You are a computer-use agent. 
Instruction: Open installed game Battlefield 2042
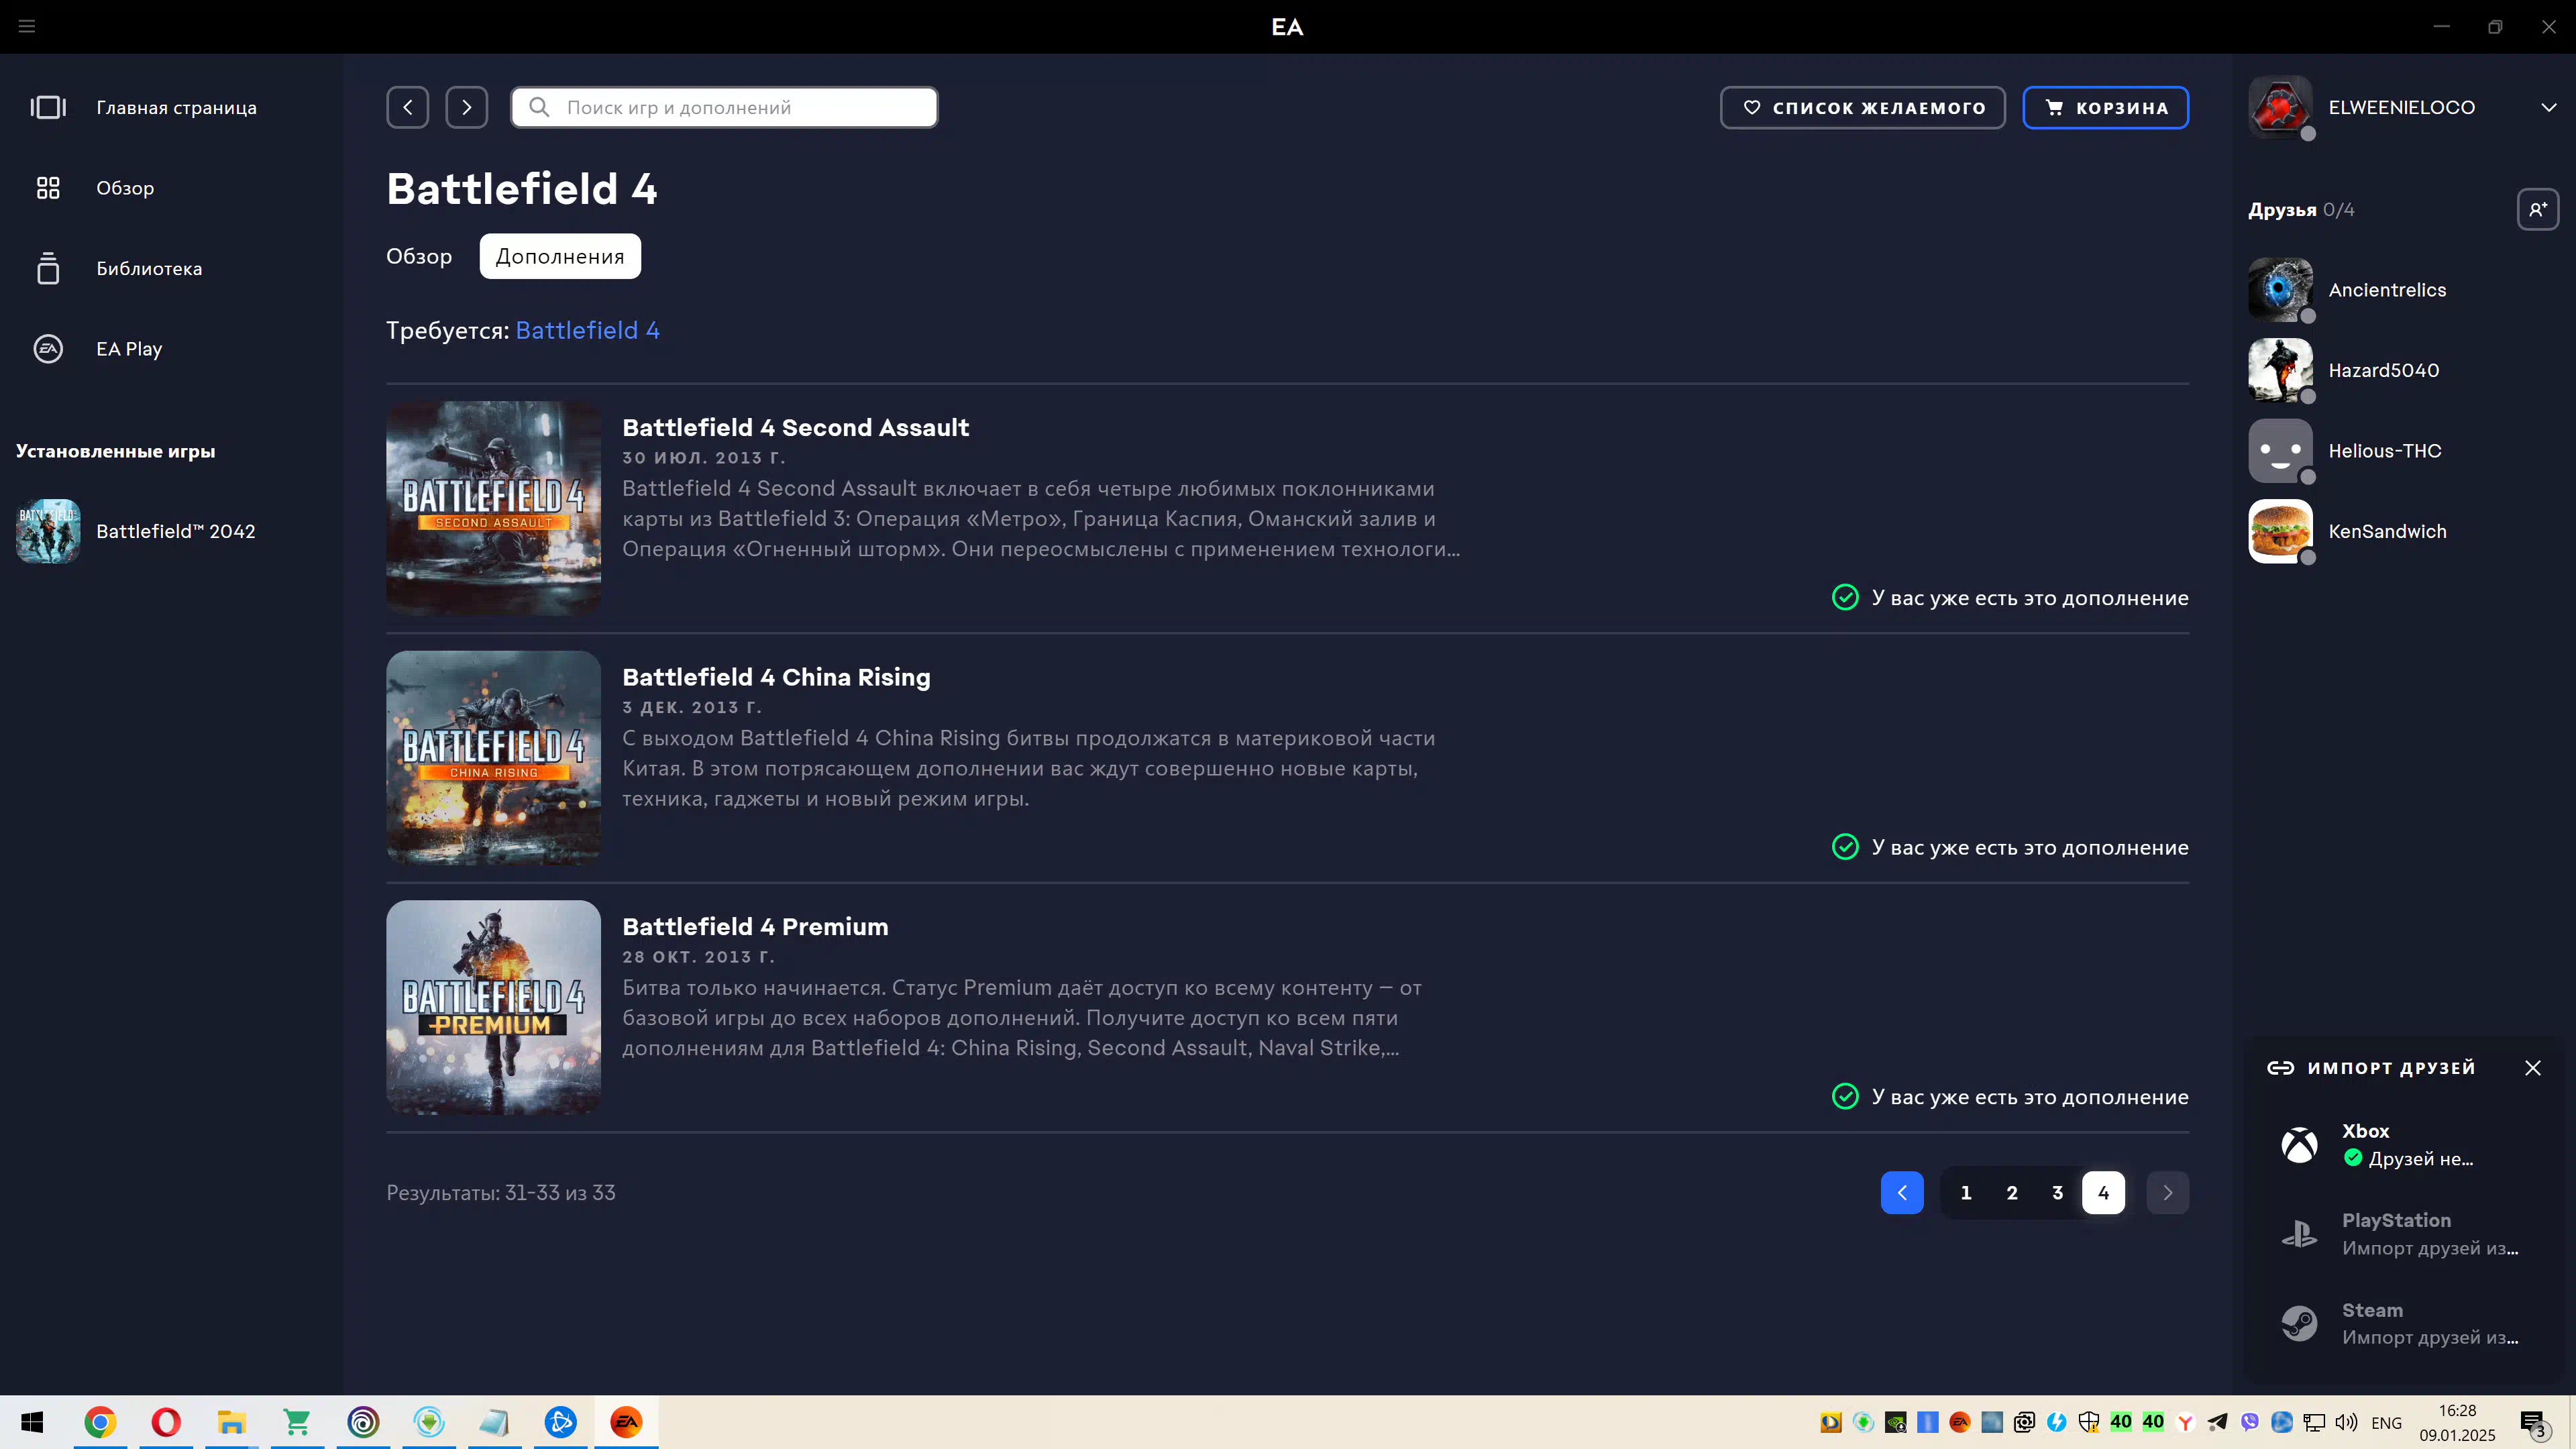pos(171,531)
